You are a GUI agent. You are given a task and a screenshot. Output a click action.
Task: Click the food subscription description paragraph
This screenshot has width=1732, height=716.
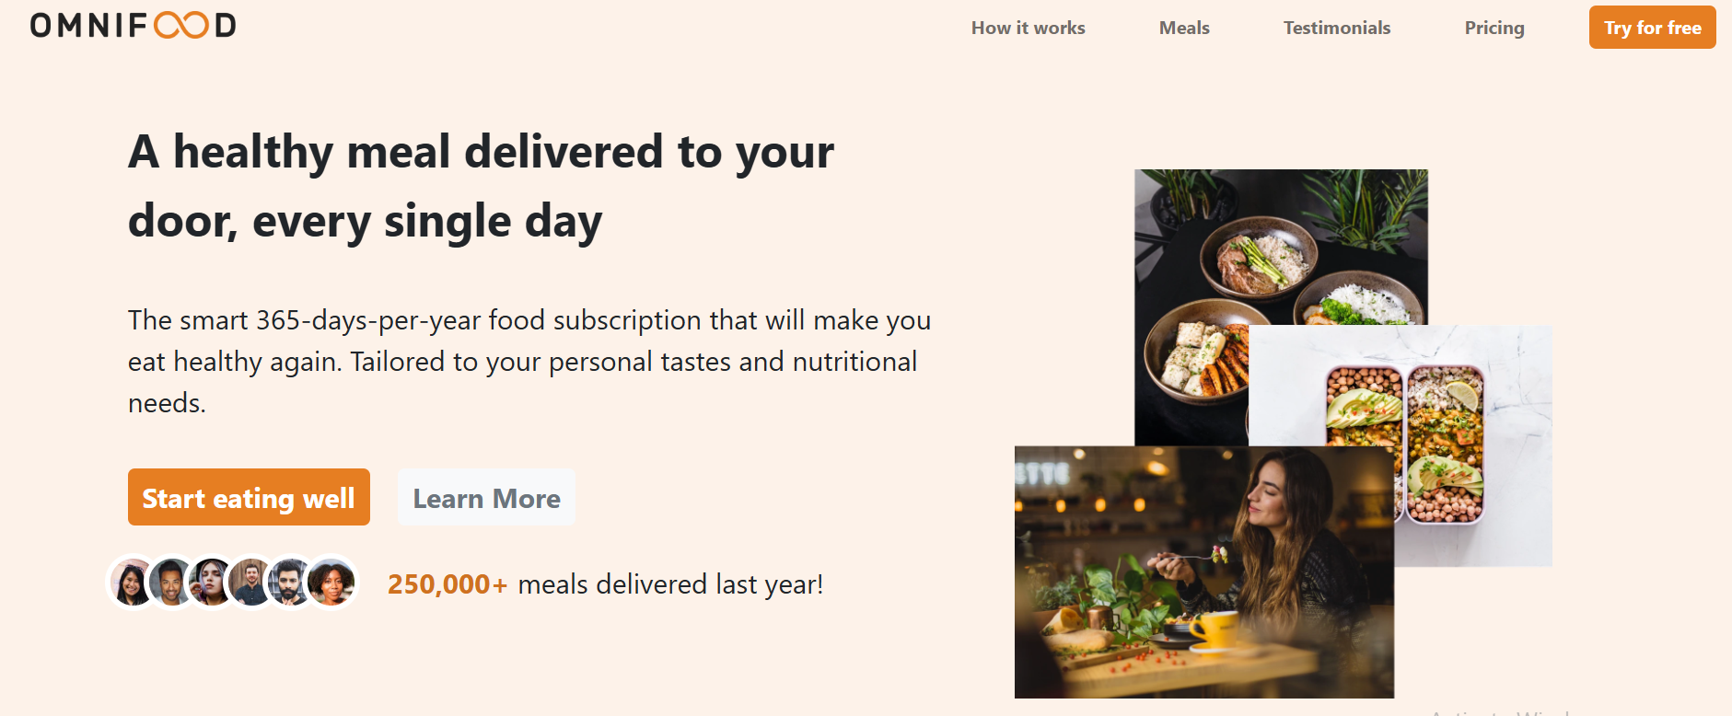(529, 361)
